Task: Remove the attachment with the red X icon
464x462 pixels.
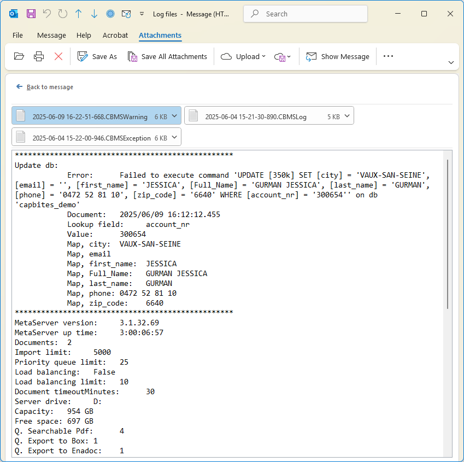Action: click(x=58, y=56)
